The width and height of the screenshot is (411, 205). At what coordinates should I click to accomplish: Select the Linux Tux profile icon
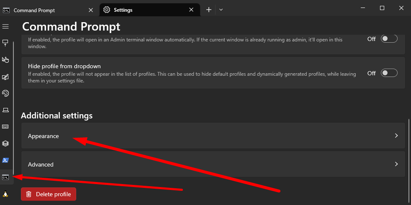[x=5, y=194]
